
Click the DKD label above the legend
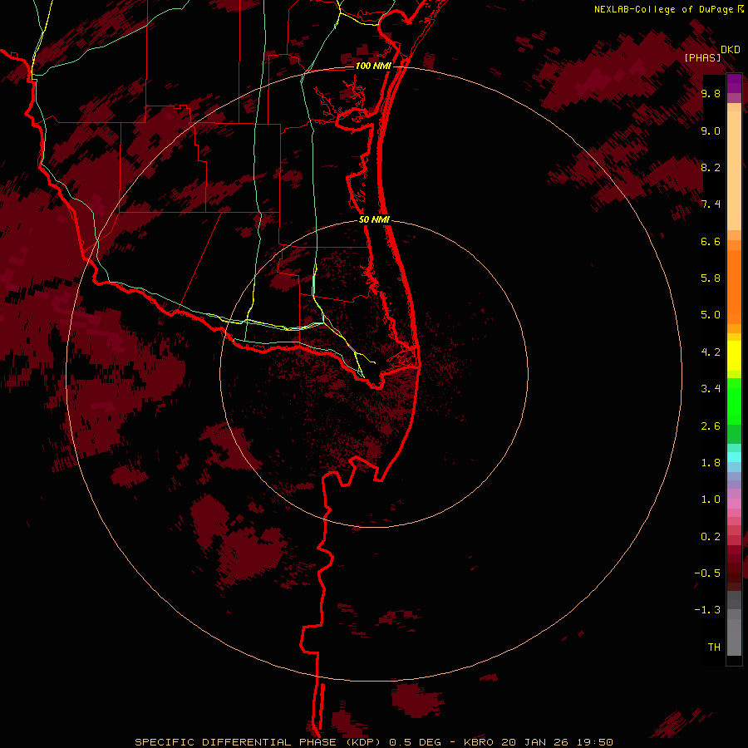pos(731,50)
